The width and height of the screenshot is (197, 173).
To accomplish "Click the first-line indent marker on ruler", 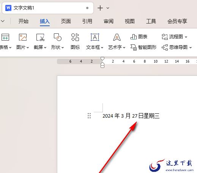I will pos(102,58).
